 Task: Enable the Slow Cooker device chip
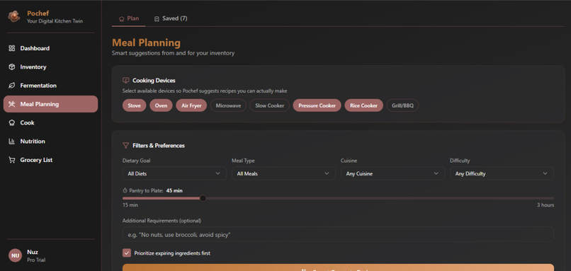pyautogui.click(x=269, y=105)
